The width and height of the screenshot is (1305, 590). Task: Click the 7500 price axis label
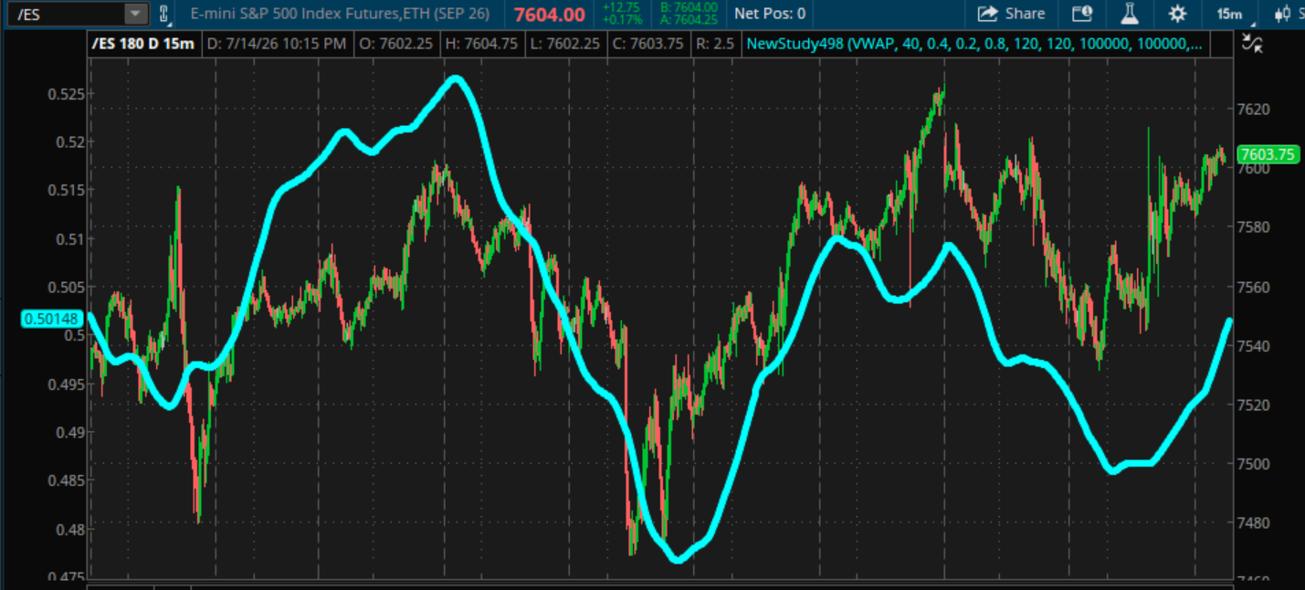coord(1253,464)
